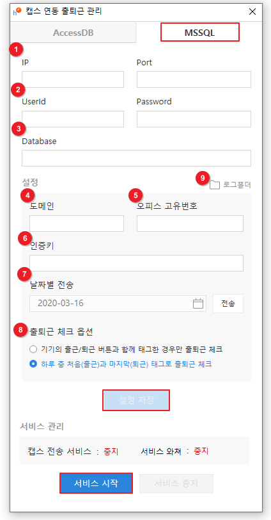
Task: Select first and last tag check option
Action: tap(33, 364)
